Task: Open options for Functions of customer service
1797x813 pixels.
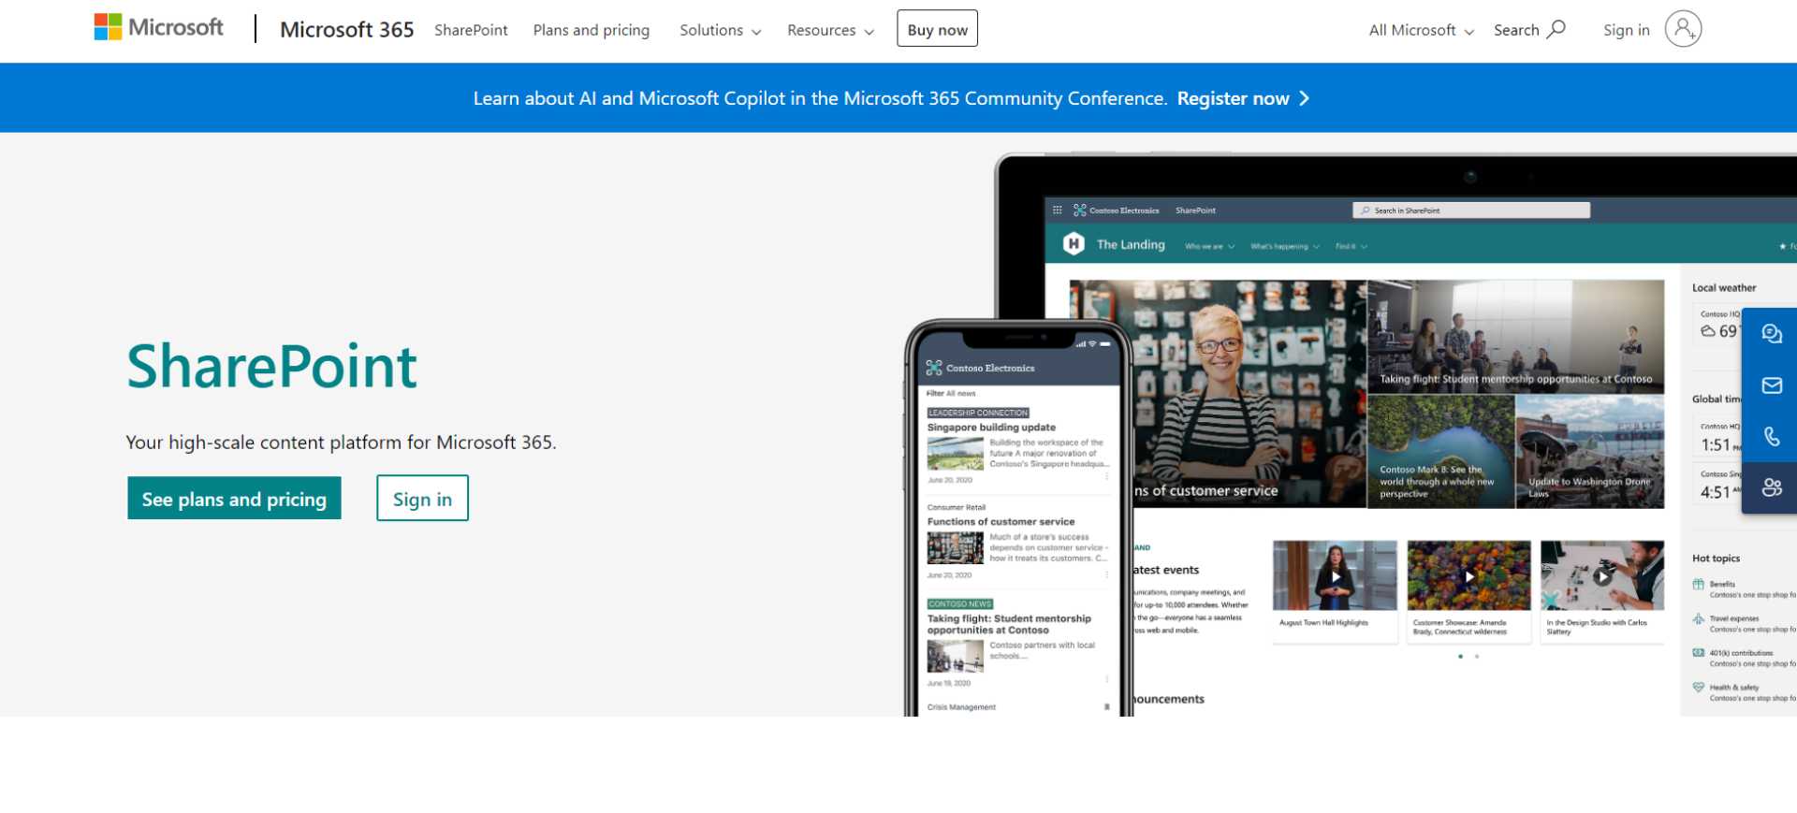Action: [1106, 573]
